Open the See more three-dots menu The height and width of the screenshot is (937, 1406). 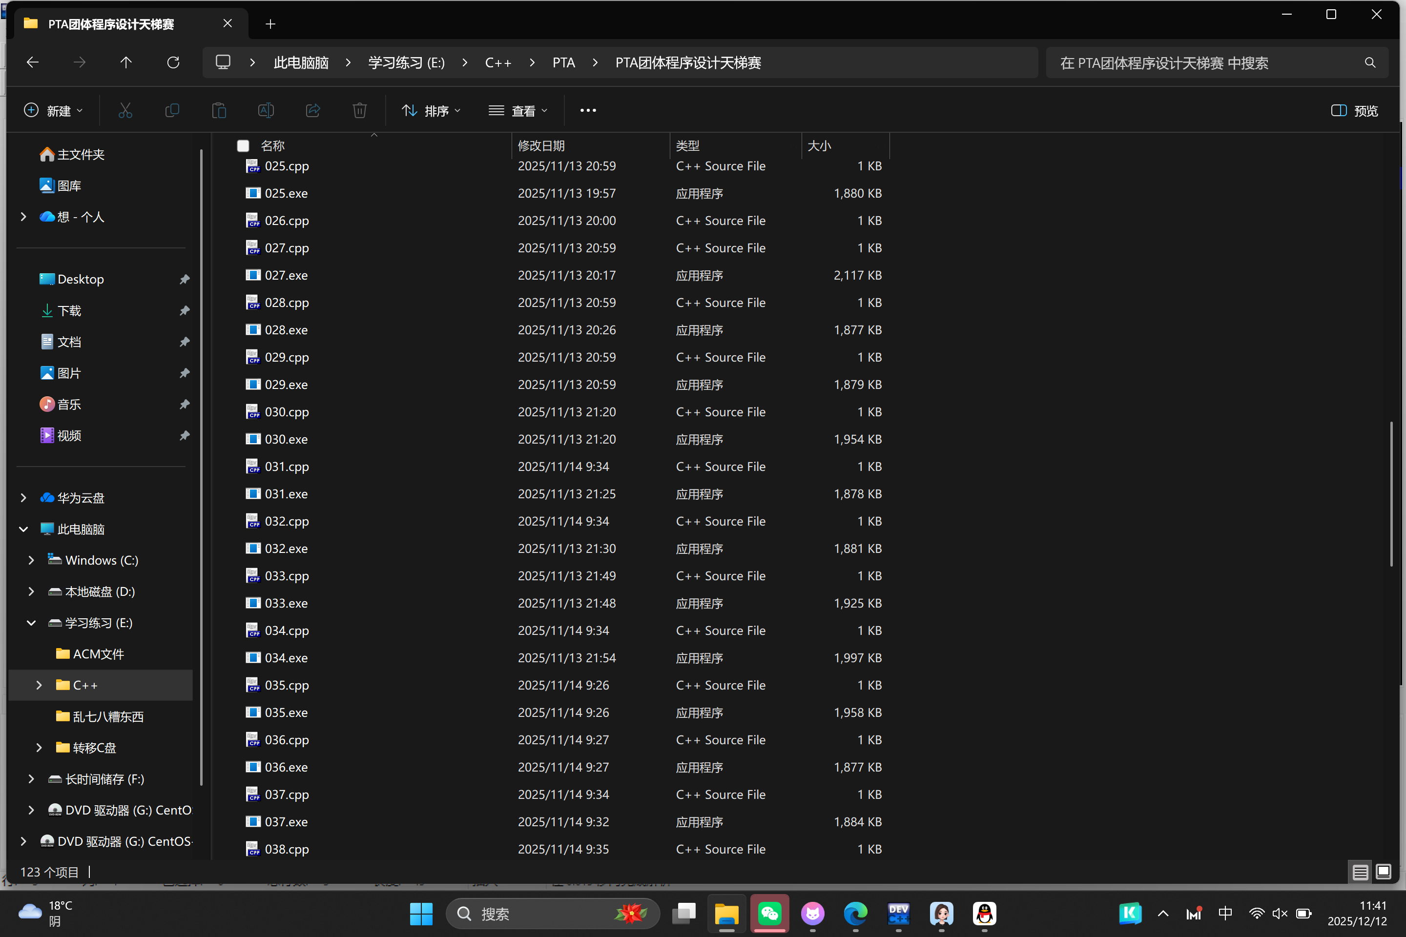[x=588, y=111]
